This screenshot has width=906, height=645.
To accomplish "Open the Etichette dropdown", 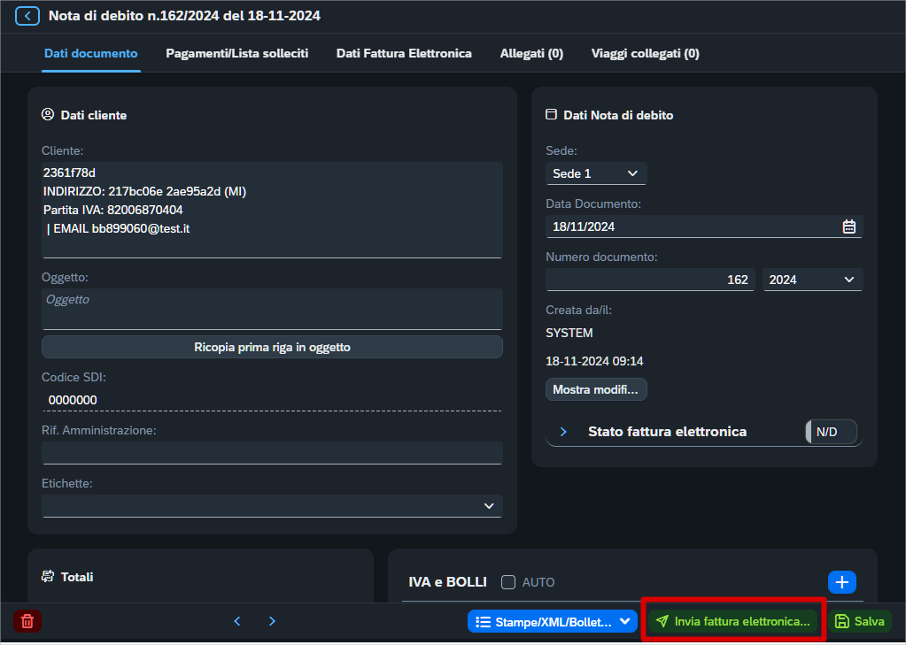I will pyautogui.click(x=272, y=506).
